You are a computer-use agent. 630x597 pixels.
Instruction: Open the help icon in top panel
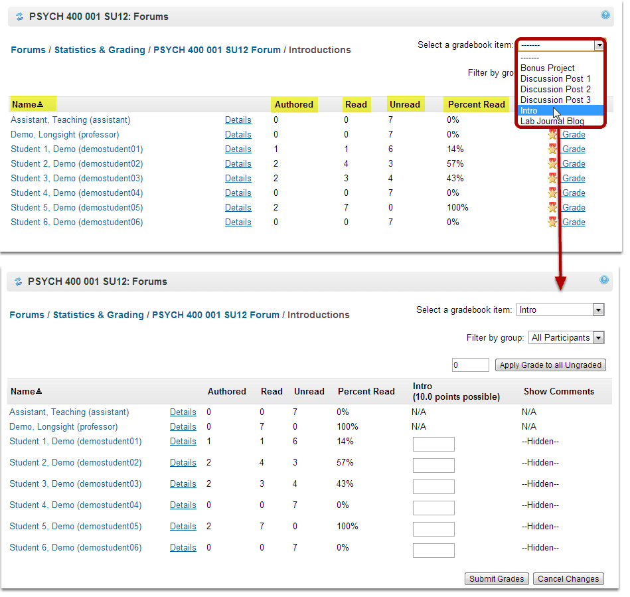[x=605, y=15]
